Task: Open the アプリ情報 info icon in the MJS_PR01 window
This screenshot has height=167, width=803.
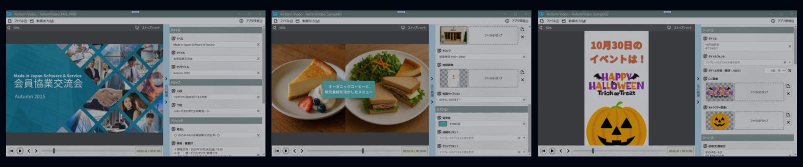Action: coord(241,21)
